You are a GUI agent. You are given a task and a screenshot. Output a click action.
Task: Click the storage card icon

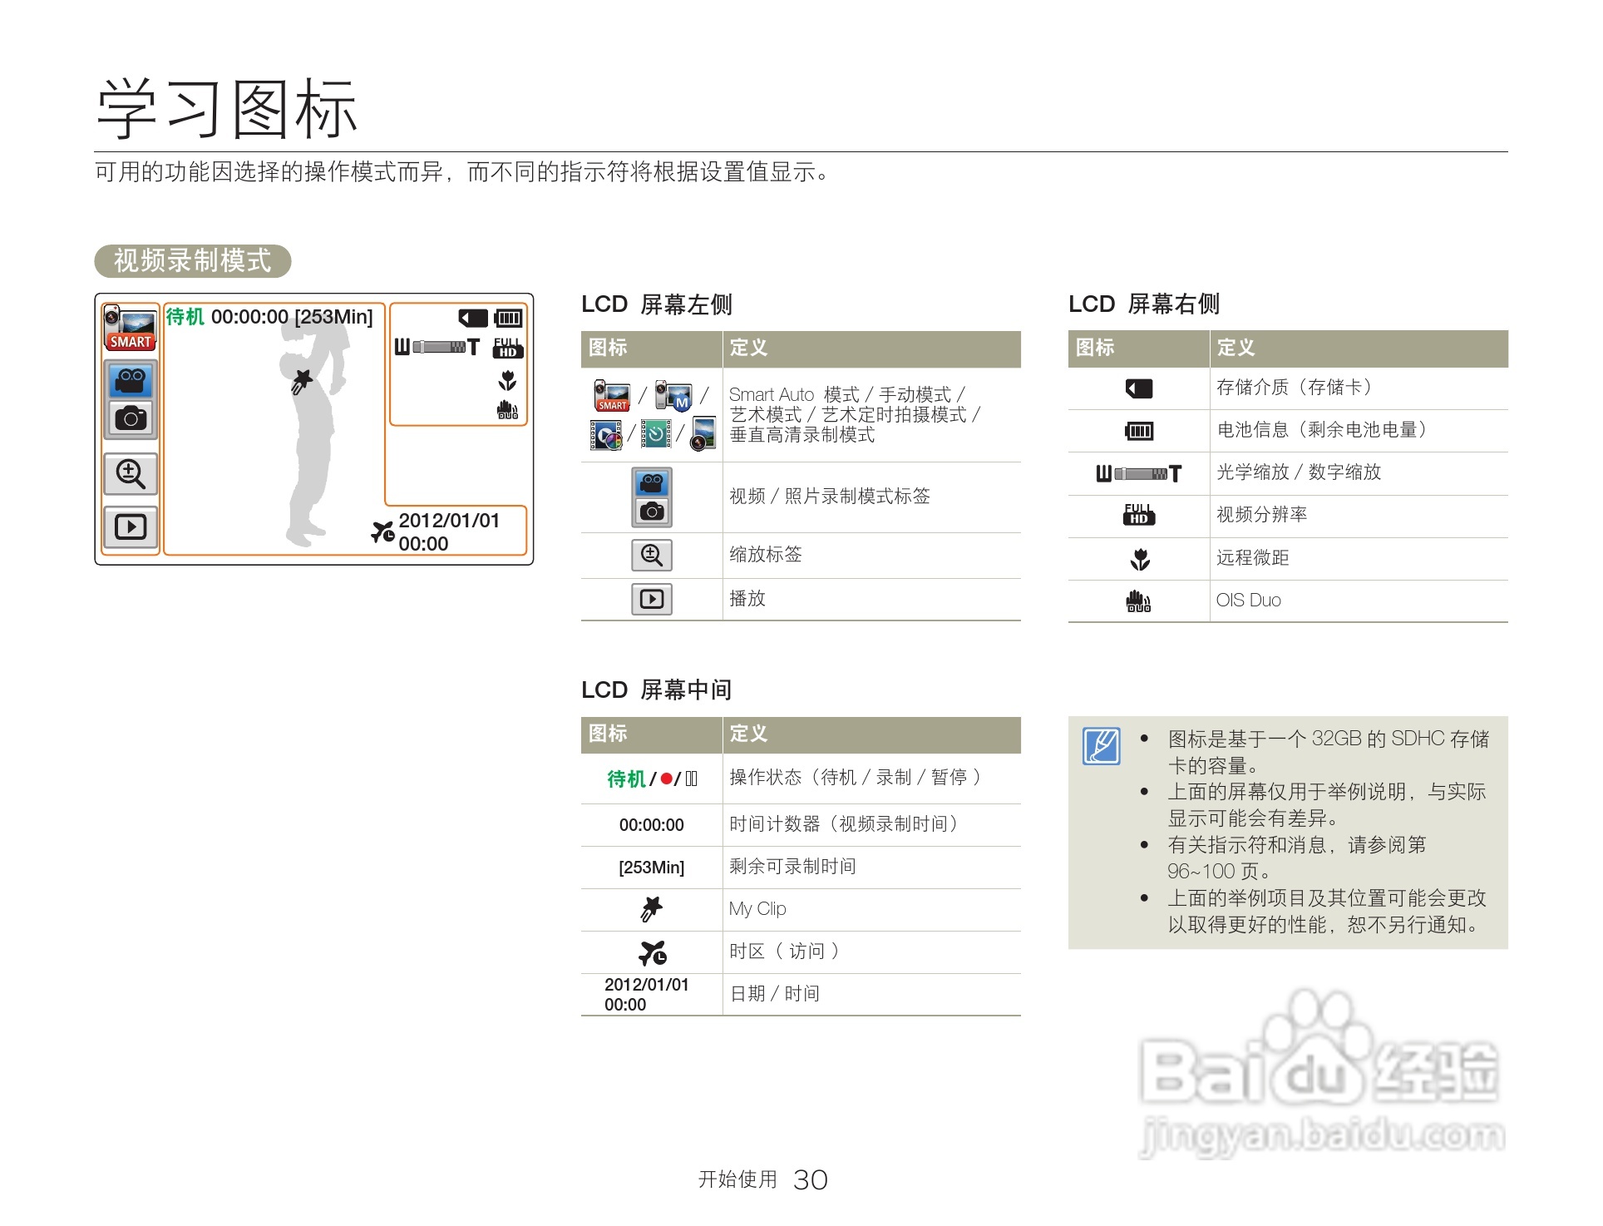(x=1137, y=388)
